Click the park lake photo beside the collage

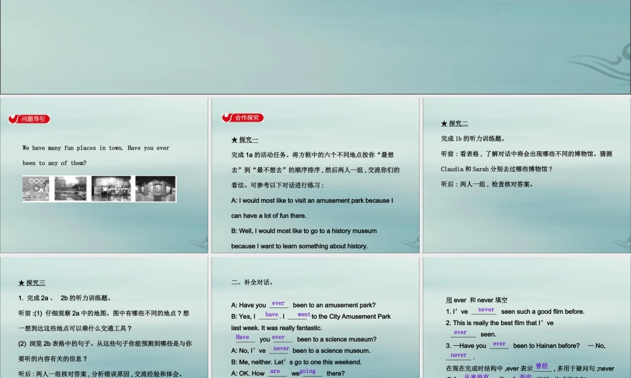coord(71,188)
